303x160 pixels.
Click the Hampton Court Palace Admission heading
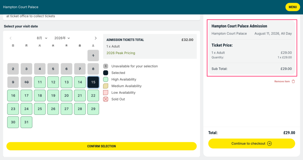tap(239, 26)
